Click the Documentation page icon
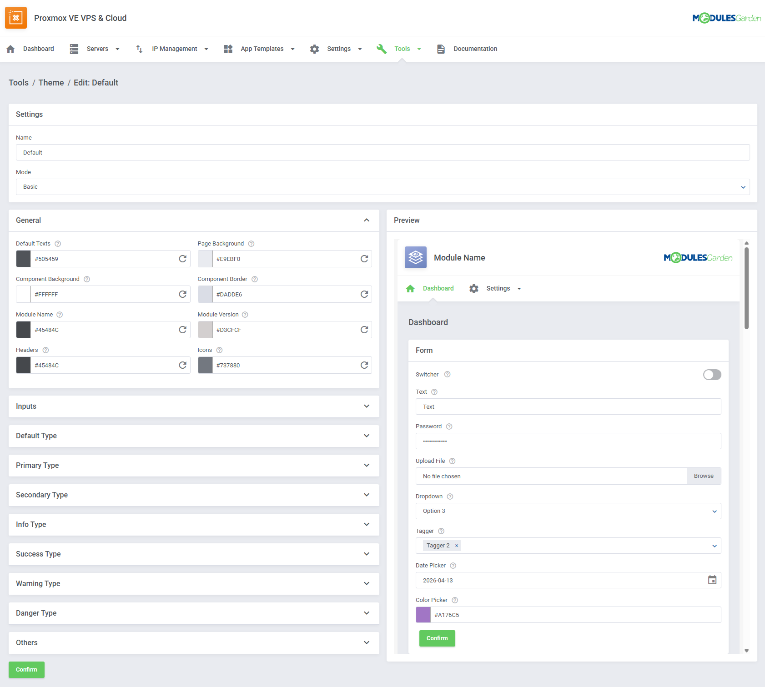The image size is (765, 687). [x=441, y=49]
